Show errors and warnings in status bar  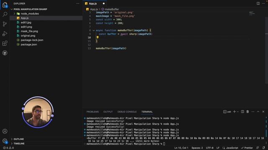[8, 148]
